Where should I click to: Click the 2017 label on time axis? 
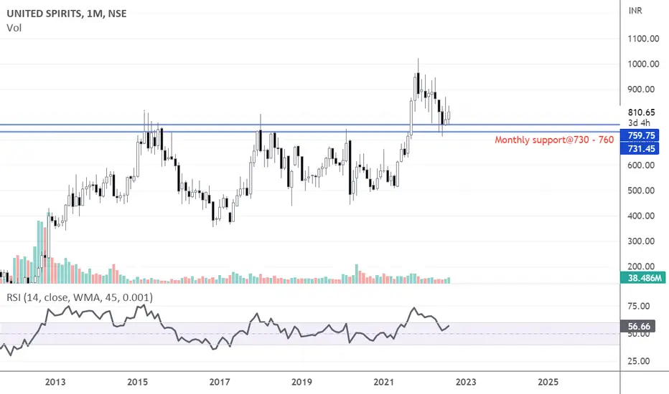pyautogui.click(x=220, y=382)
